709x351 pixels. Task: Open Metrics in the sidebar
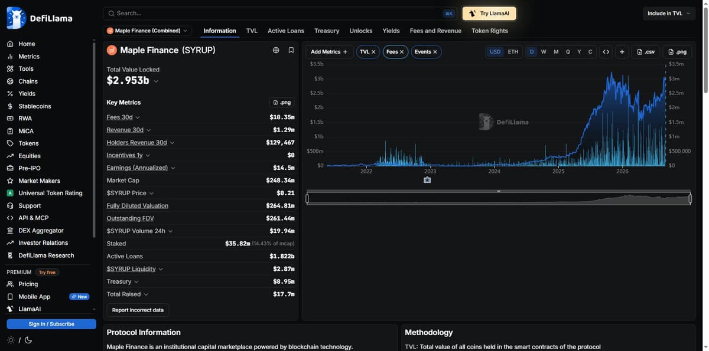coord(29,57)
